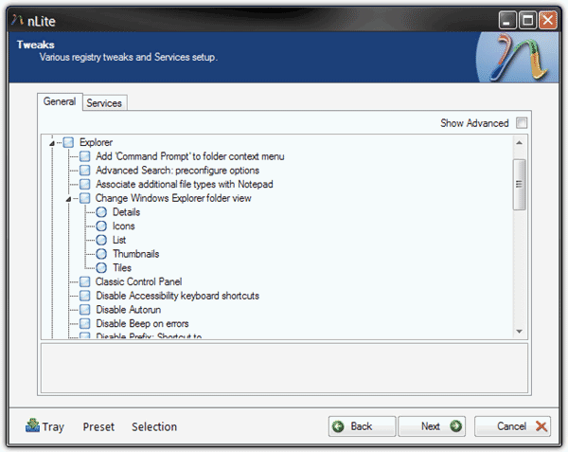568x452 pixels.
Task: Open the Preset menu
Action: click(98, 426)
